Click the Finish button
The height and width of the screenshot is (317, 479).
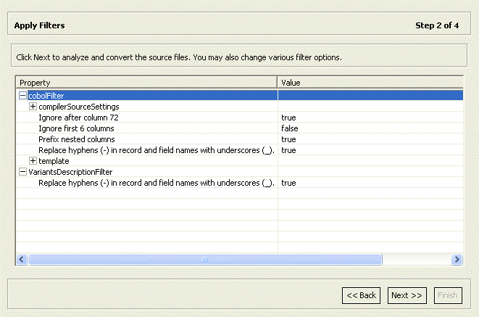(448, 295)
